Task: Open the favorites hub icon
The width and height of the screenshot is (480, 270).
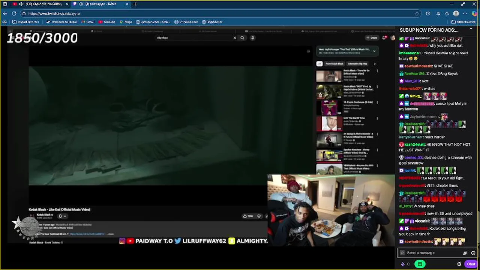Action: click(447, 13)
